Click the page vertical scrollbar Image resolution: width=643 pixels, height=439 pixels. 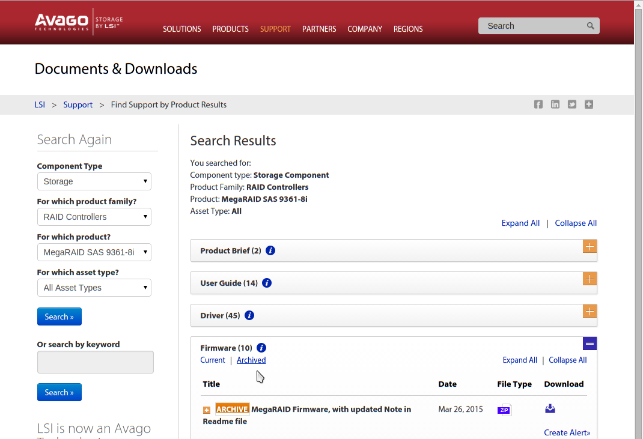(x=638, y=223)
